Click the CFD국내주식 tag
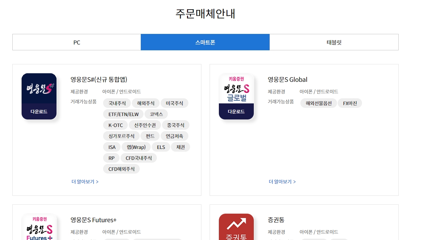This screenshot has width=423, height=240. 139,158
